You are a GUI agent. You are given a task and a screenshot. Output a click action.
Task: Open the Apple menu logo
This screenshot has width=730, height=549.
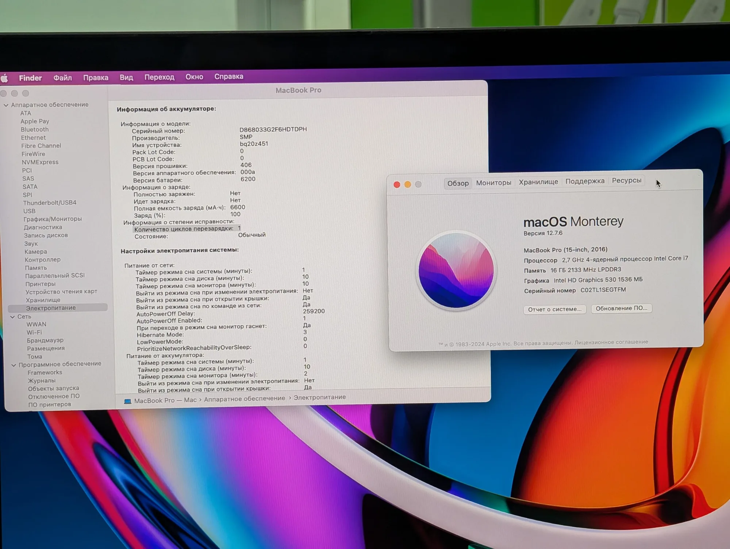5,78
